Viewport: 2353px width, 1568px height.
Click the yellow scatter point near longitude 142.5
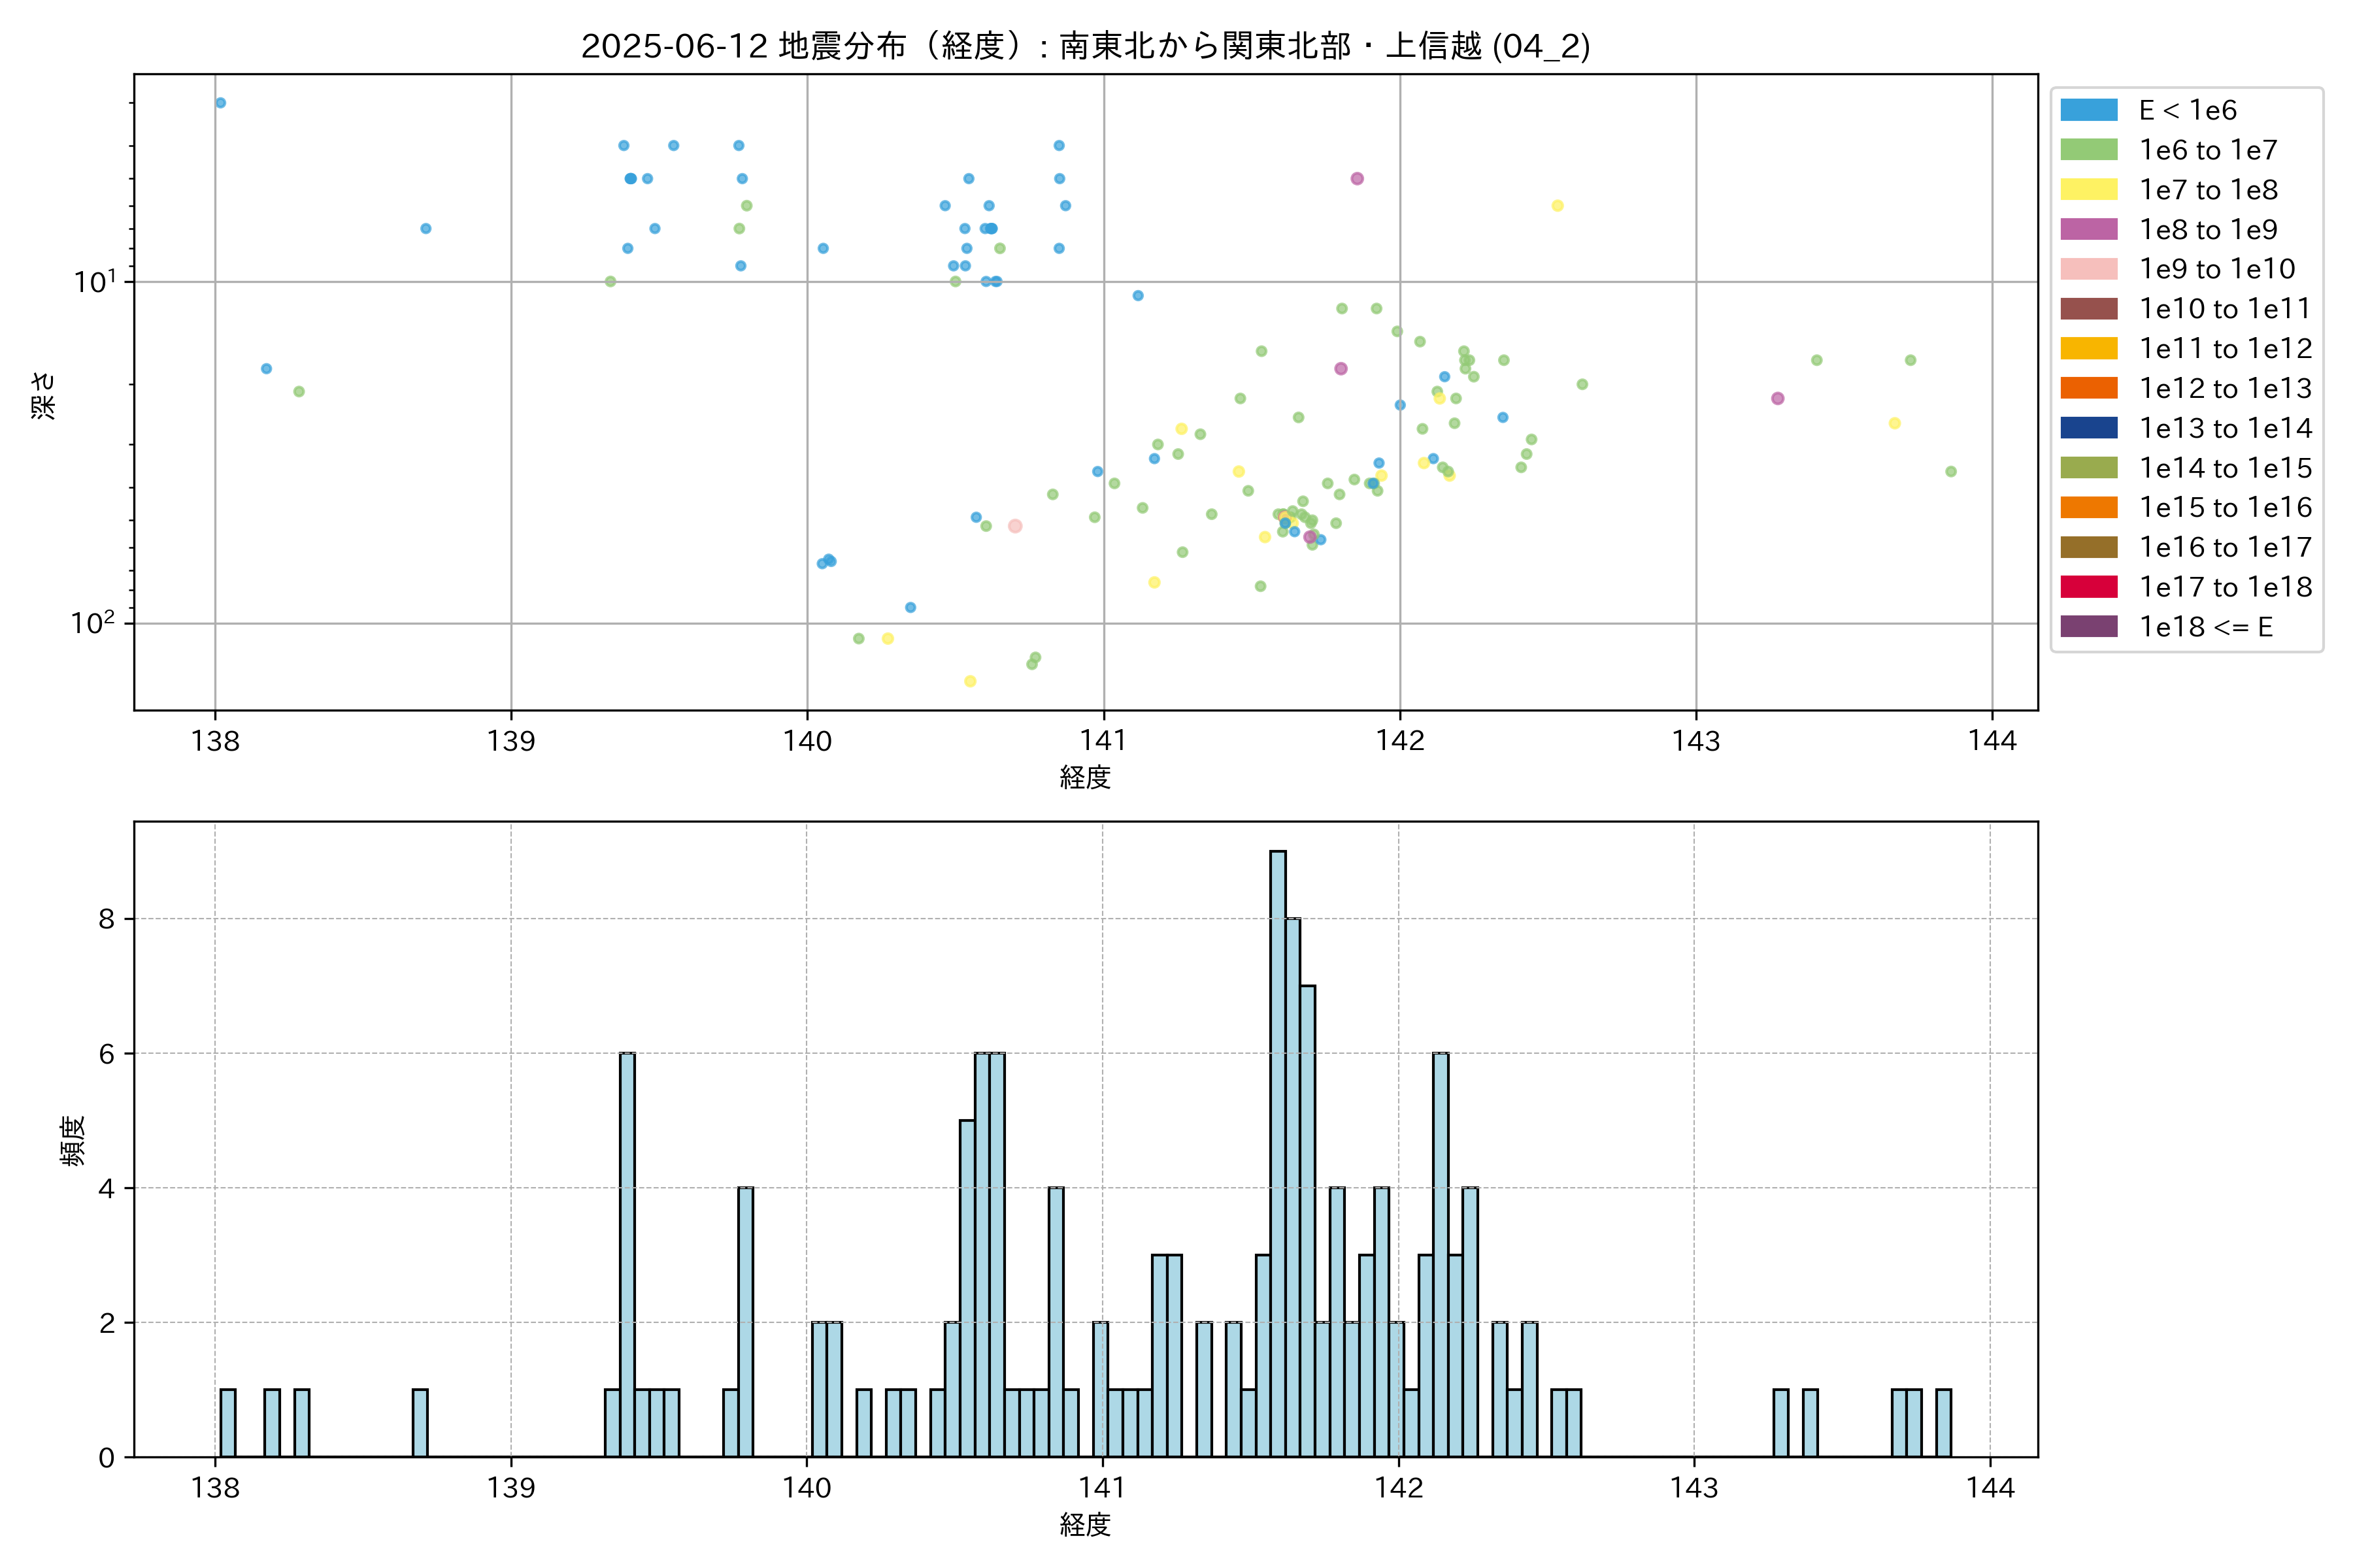point(1558,206)
